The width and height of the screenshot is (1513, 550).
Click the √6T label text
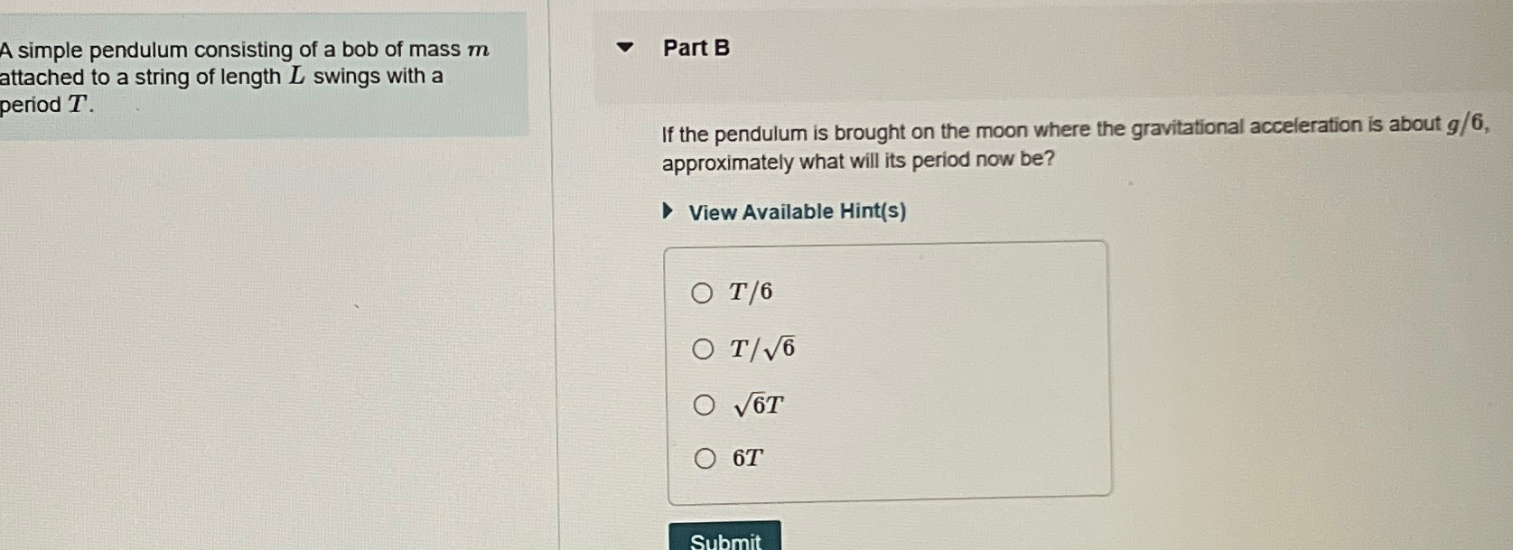click(x=757, y=405)
